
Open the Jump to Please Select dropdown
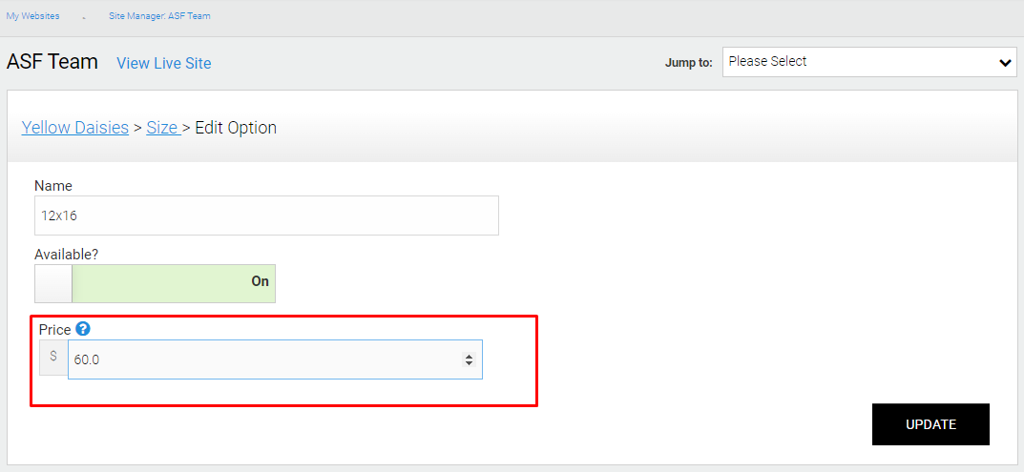click(x=869, y=62)
